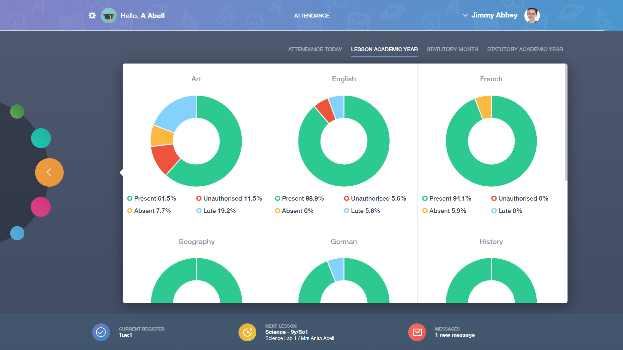Click the blue circle in the sidebar
Viewport: 623px width, 350px height.
(17, 233)
